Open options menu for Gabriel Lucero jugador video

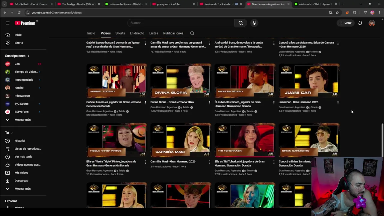(145, 103)
